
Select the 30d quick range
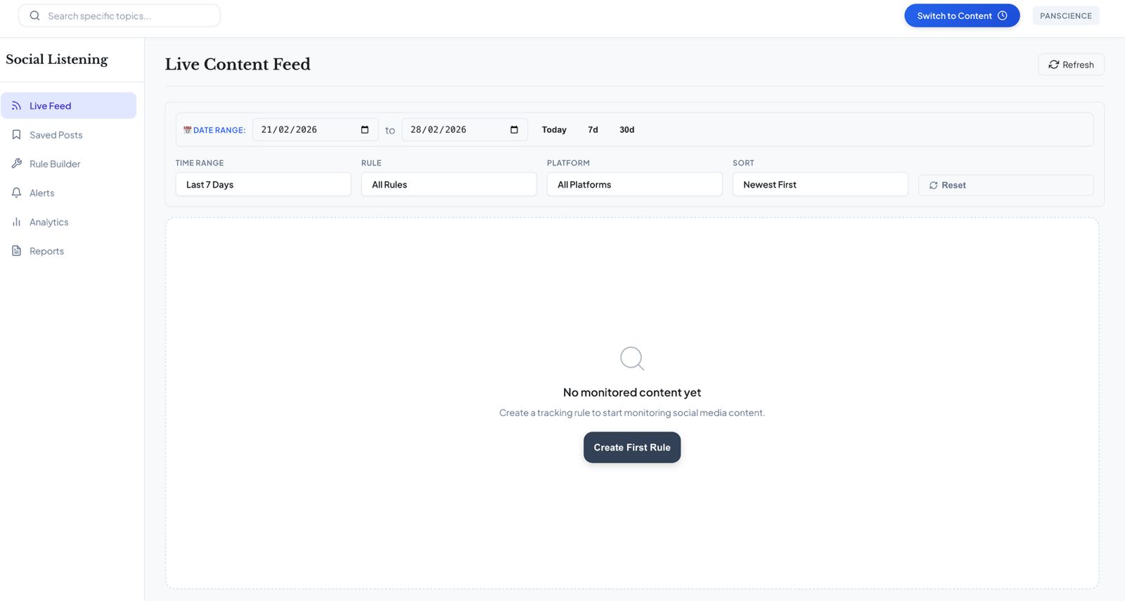coord(626,129)
